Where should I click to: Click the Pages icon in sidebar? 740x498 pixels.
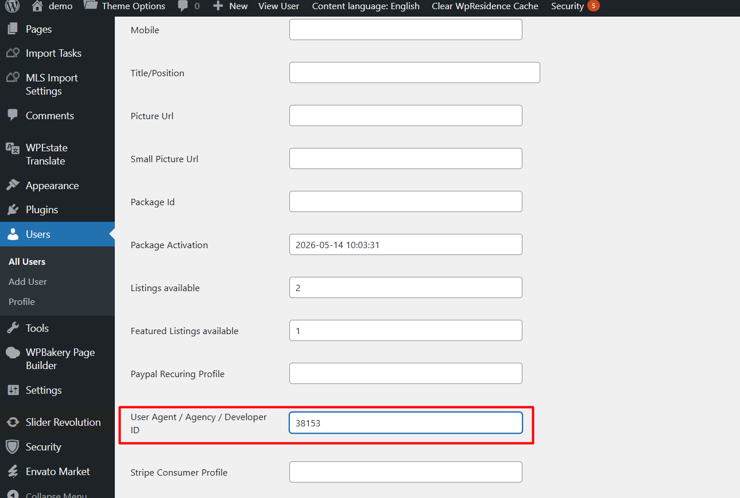13,29
